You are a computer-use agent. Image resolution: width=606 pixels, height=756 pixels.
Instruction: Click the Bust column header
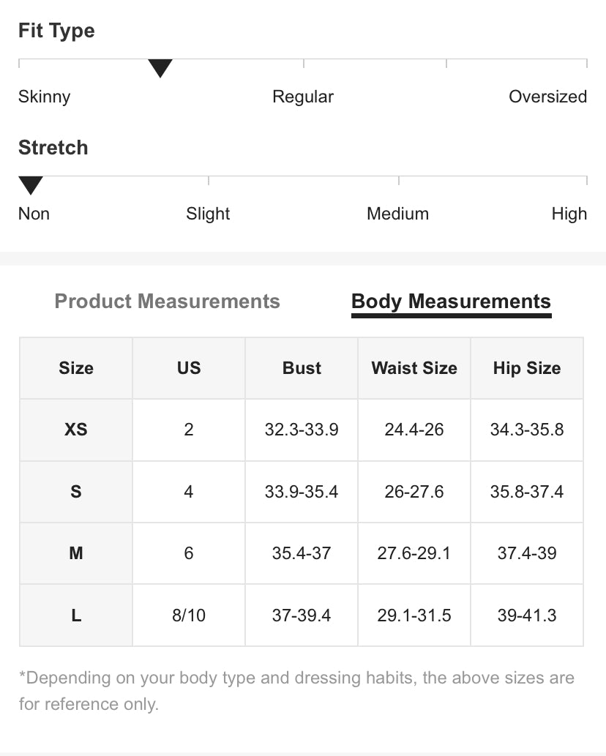(302, 368)
